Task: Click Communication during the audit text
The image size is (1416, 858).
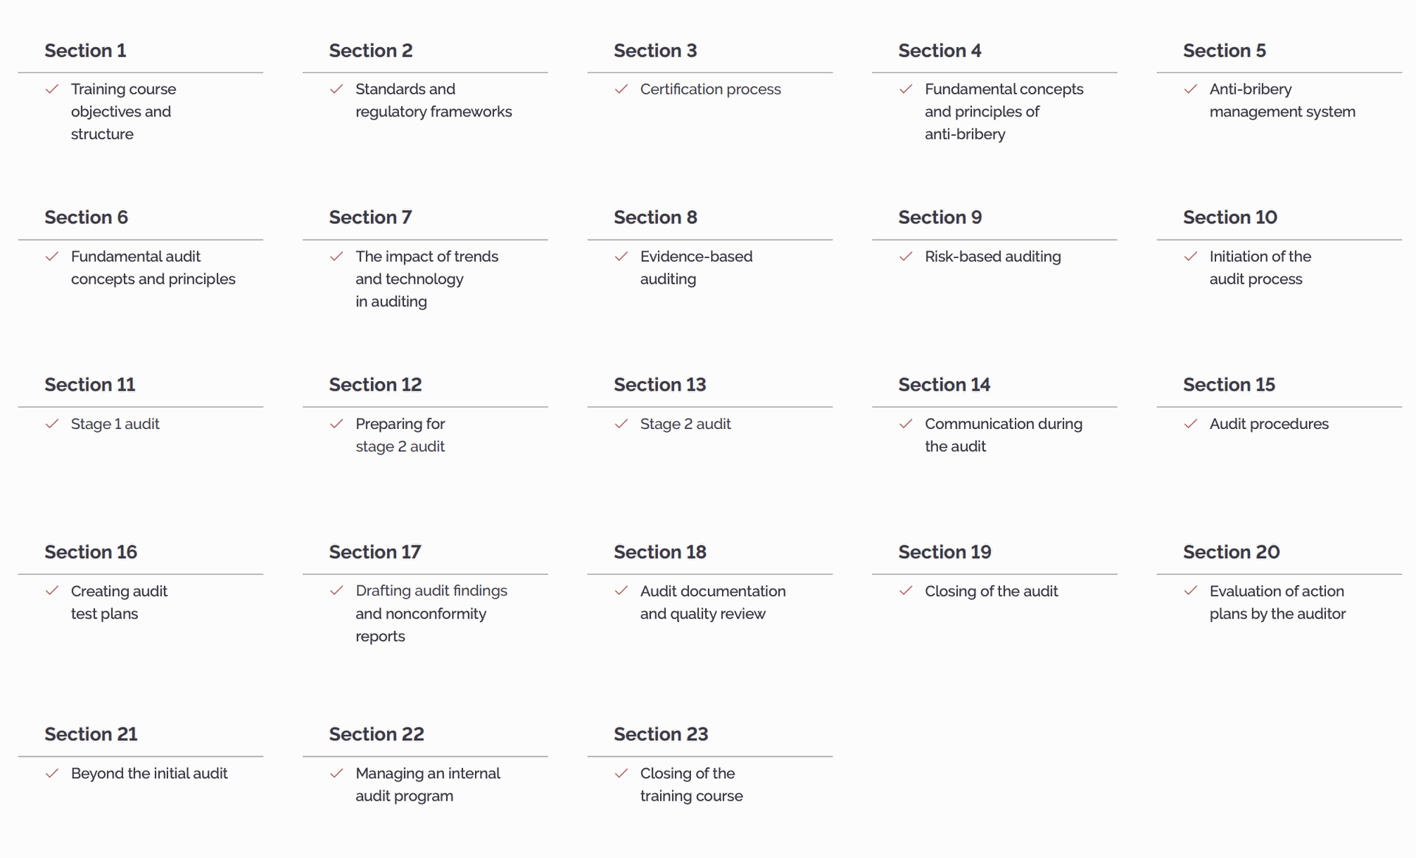Action: click(1003, 435)
